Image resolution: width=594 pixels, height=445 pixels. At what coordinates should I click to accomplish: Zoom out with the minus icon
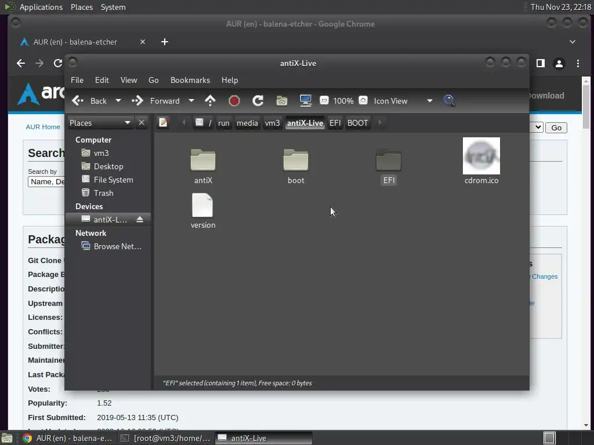click(324, 100)
